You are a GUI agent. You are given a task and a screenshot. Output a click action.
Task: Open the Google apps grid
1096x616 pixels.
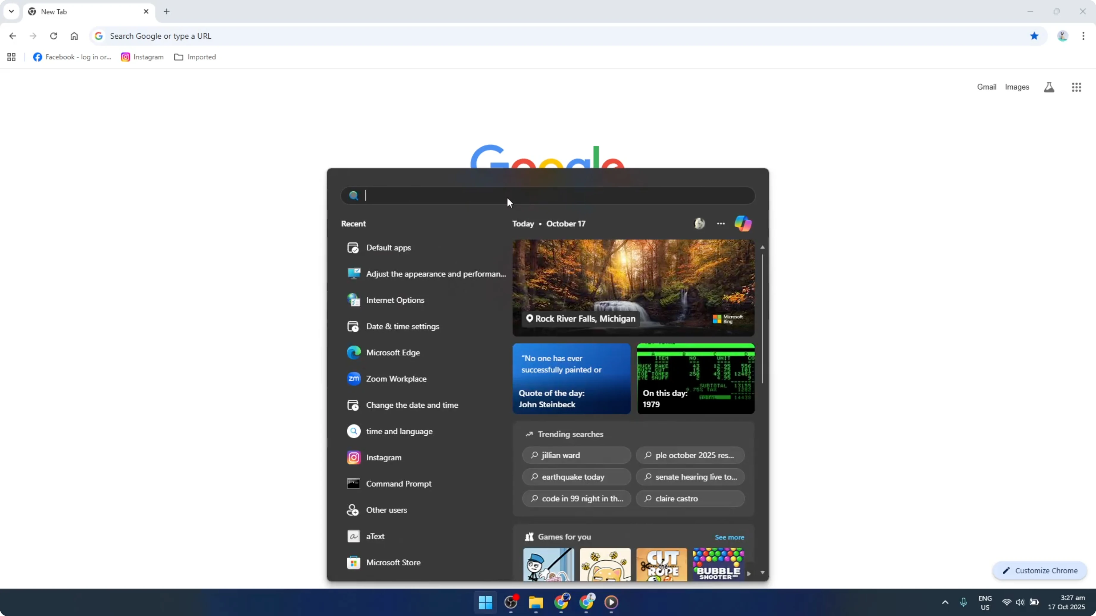click(1076, 87)
